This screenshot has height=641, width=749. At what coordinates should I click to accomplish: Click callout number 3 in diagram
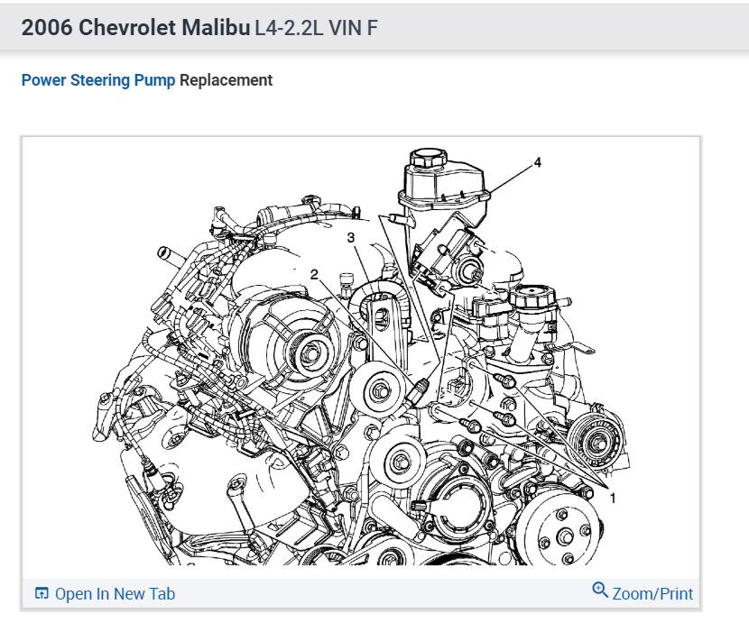coord(351,237)
